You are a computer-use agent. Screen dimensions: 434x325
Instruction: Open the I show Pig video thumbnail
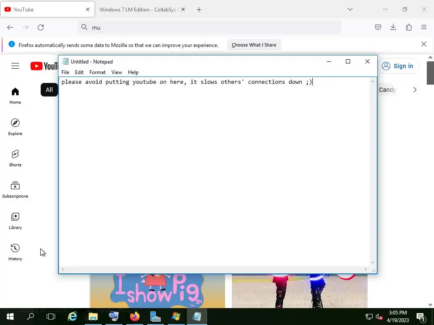pos(157,291)
